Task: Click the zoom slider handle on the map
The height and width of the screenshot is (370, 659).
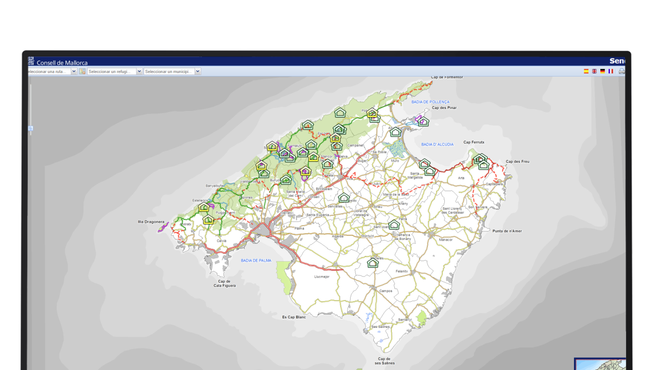Action: [30, 128]
